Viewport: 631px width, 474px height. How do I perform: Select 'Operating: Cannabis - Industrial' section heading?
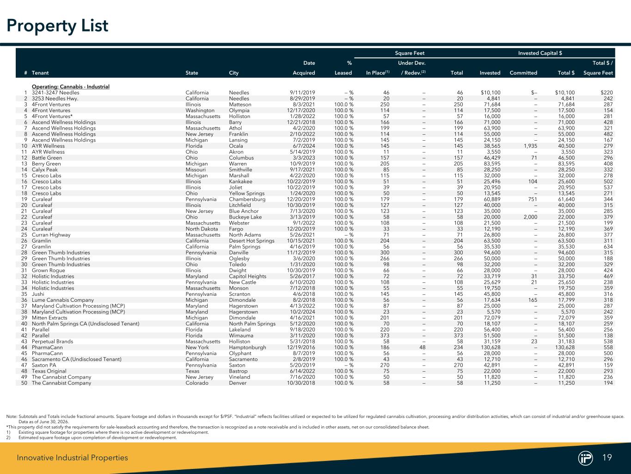click(x=71, y=87)
